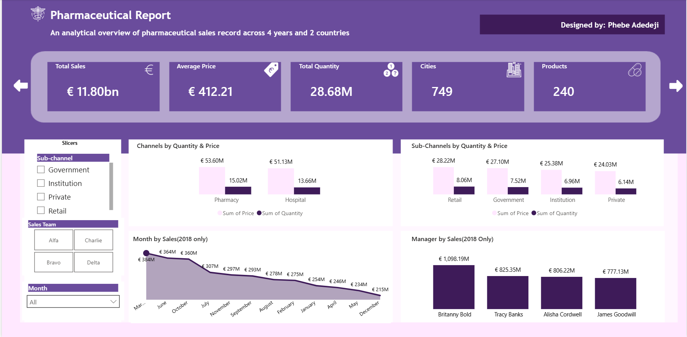The width and height of the screenshot is (687, 337).
Task: Click the € 307M July data label
Action: tap(210, 266)
